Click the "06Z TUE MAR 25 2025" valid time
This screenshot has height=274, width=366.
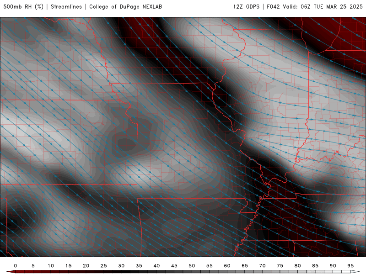(331, 6)
